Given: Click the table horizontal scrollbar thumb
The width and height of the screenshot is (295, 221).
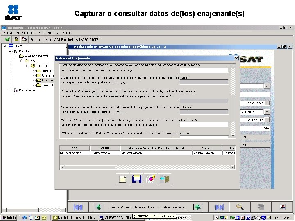Looking at the screenshot, I should (x=90, y=167).
